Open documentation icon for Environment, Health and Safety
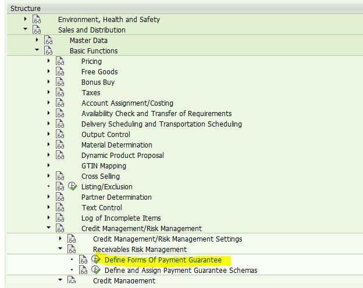 coord(37,19)
